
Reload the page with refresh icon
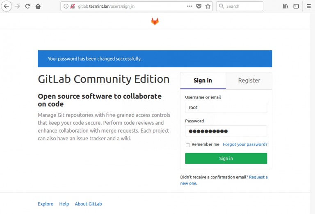tap(28, 6)
